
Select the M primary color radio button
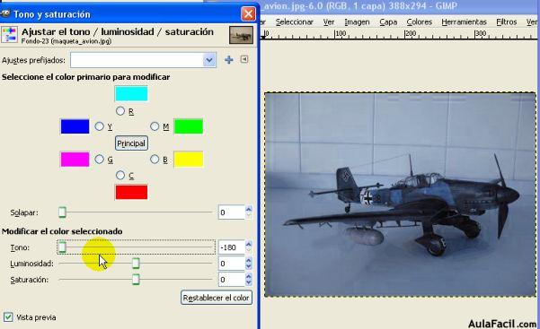click(x=155, y=126)
